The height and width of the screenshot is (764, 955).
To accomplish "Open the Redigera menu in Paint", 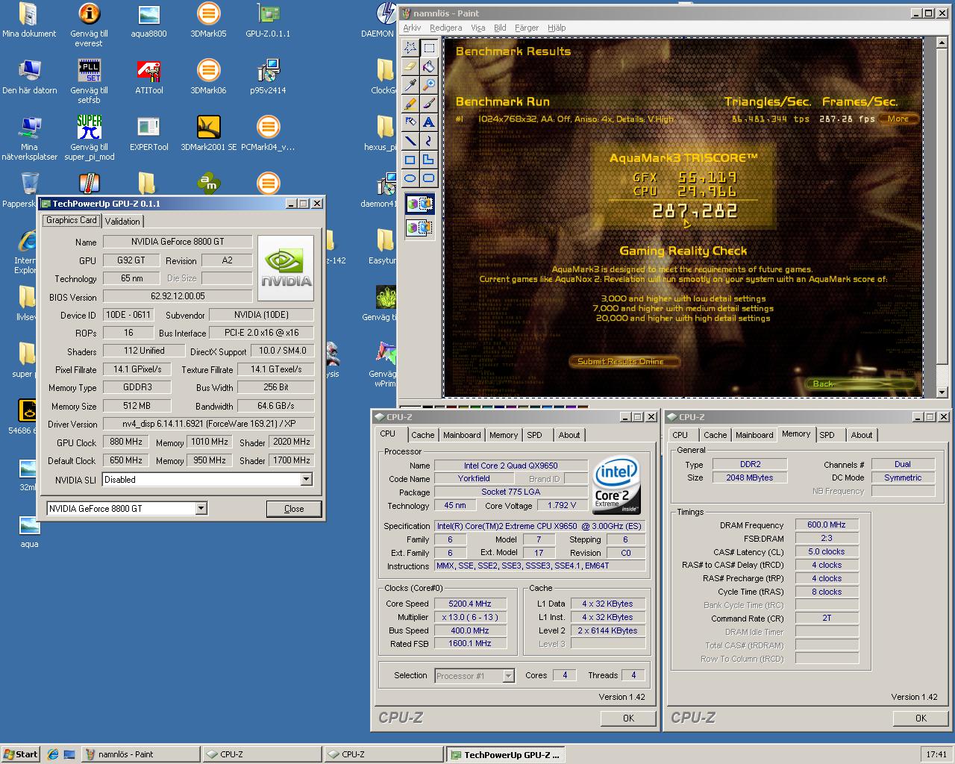I will click(446, 28).
